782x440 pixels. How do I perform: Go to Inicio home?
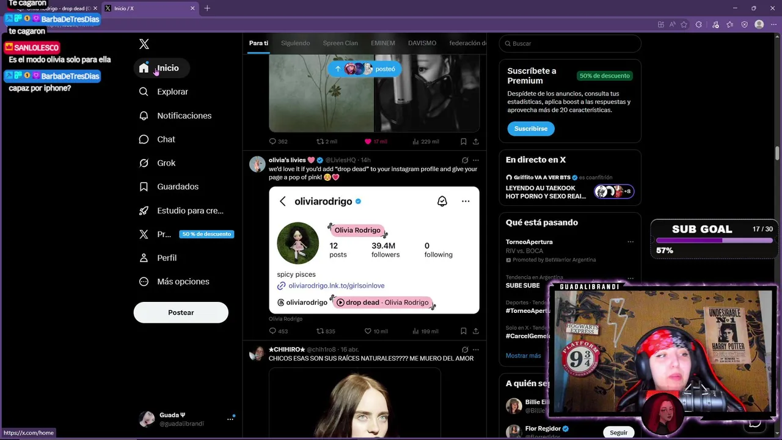(x=161, y=68)
